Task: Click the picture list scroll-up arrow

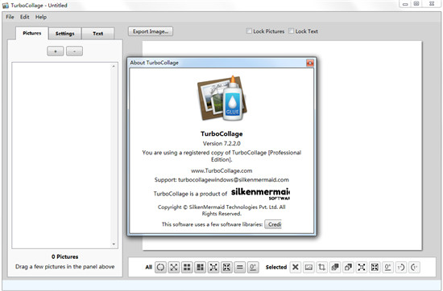Action: (114, 66)
